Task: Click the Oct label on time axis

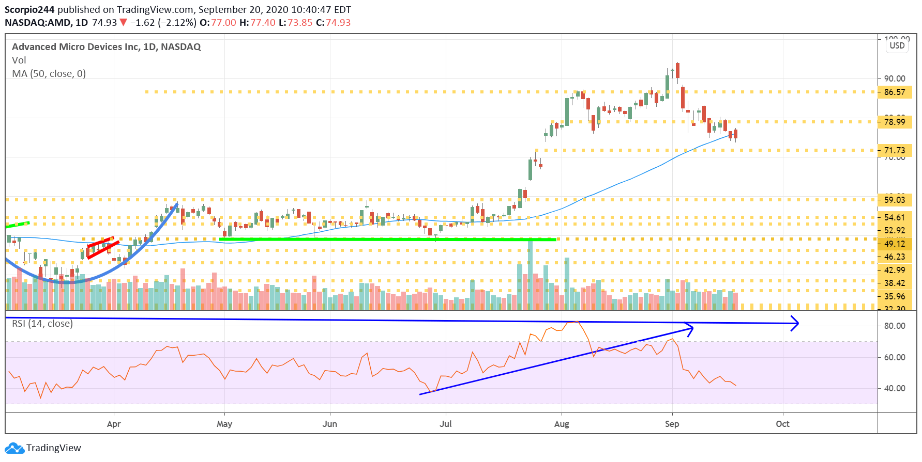Action: click(x=783, y=424)
